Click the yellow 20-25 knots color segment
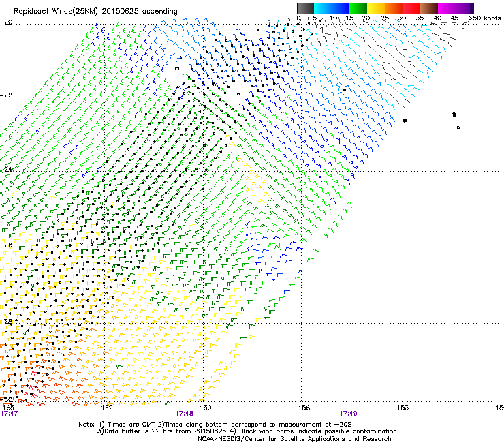504x443 pixels. 376,8
